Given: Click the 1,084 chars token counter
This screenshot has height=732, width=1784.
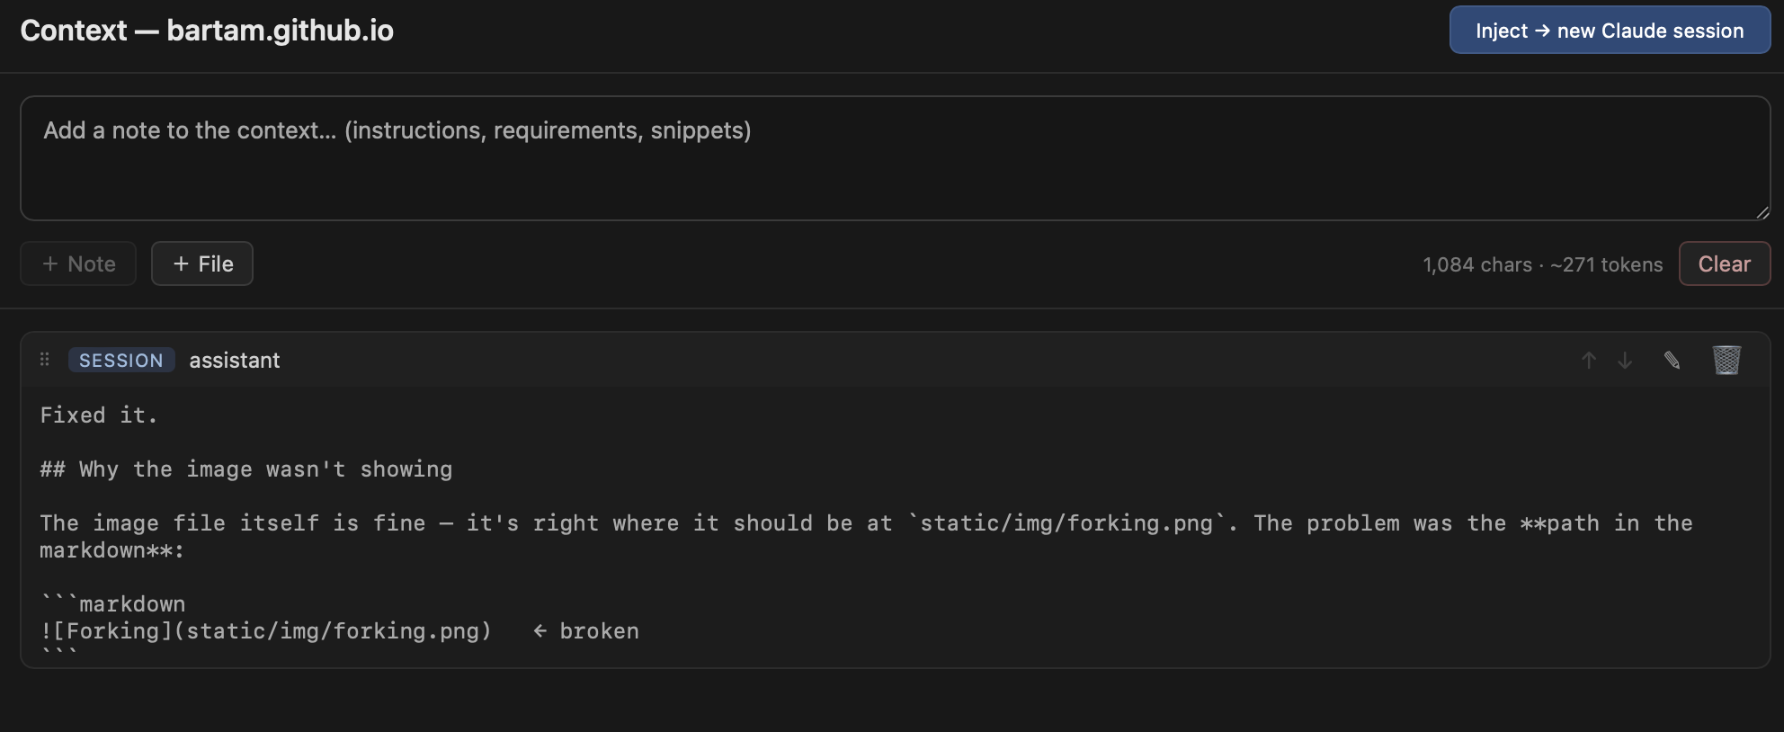Looking at the screenshot, I should [x=1542, y=264].
